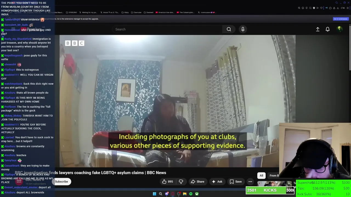Viewport: 351px width, 197px height.
Task: Click the 2501 KICKS goal progress bar
Action: [270, 190]
